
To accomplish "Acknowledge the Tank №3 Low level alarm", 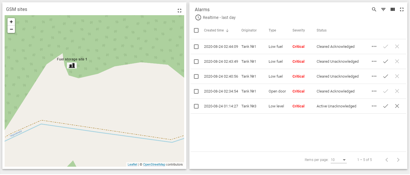I will [386, 106].
